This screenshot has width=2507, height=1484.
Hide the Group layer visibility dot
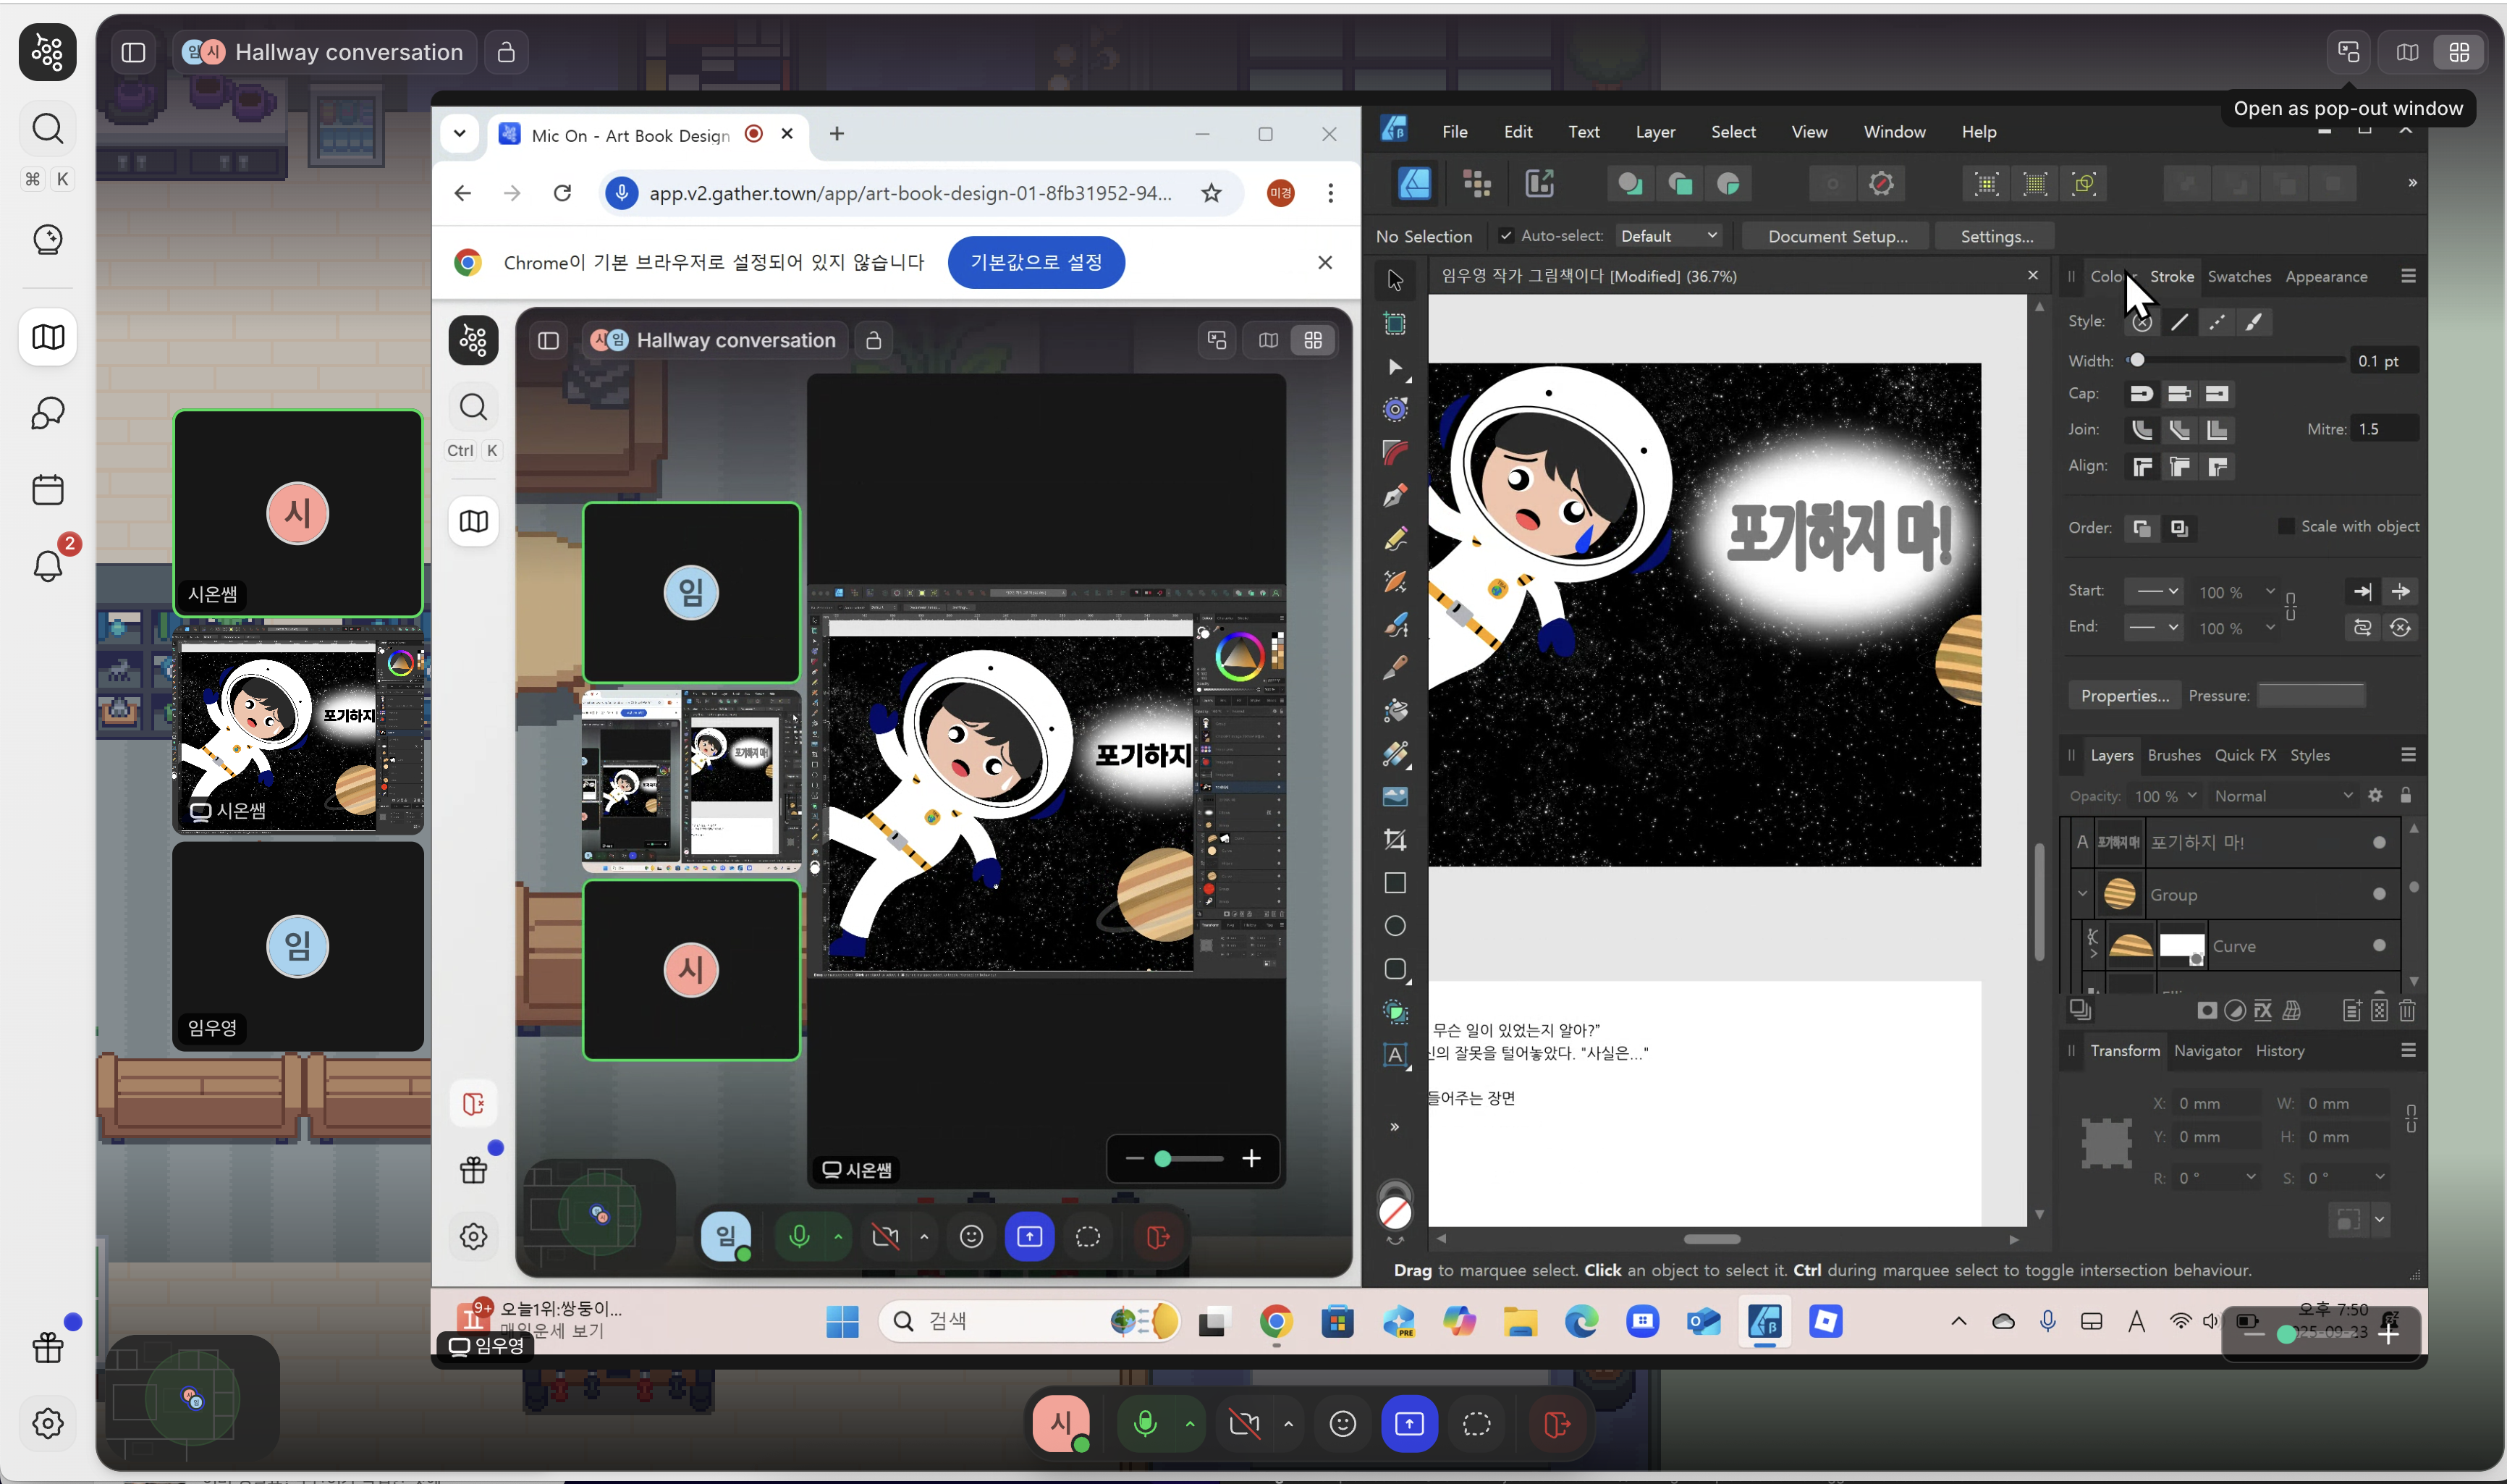[2379, 894]
